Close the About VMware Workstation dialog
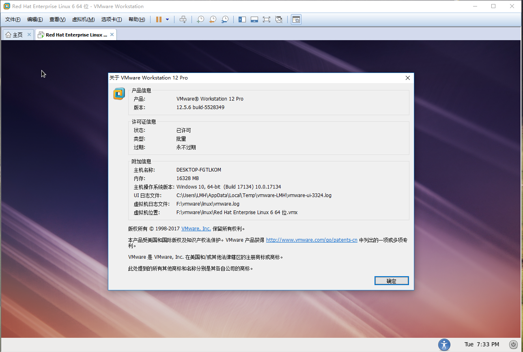 (x=408, y=78)
